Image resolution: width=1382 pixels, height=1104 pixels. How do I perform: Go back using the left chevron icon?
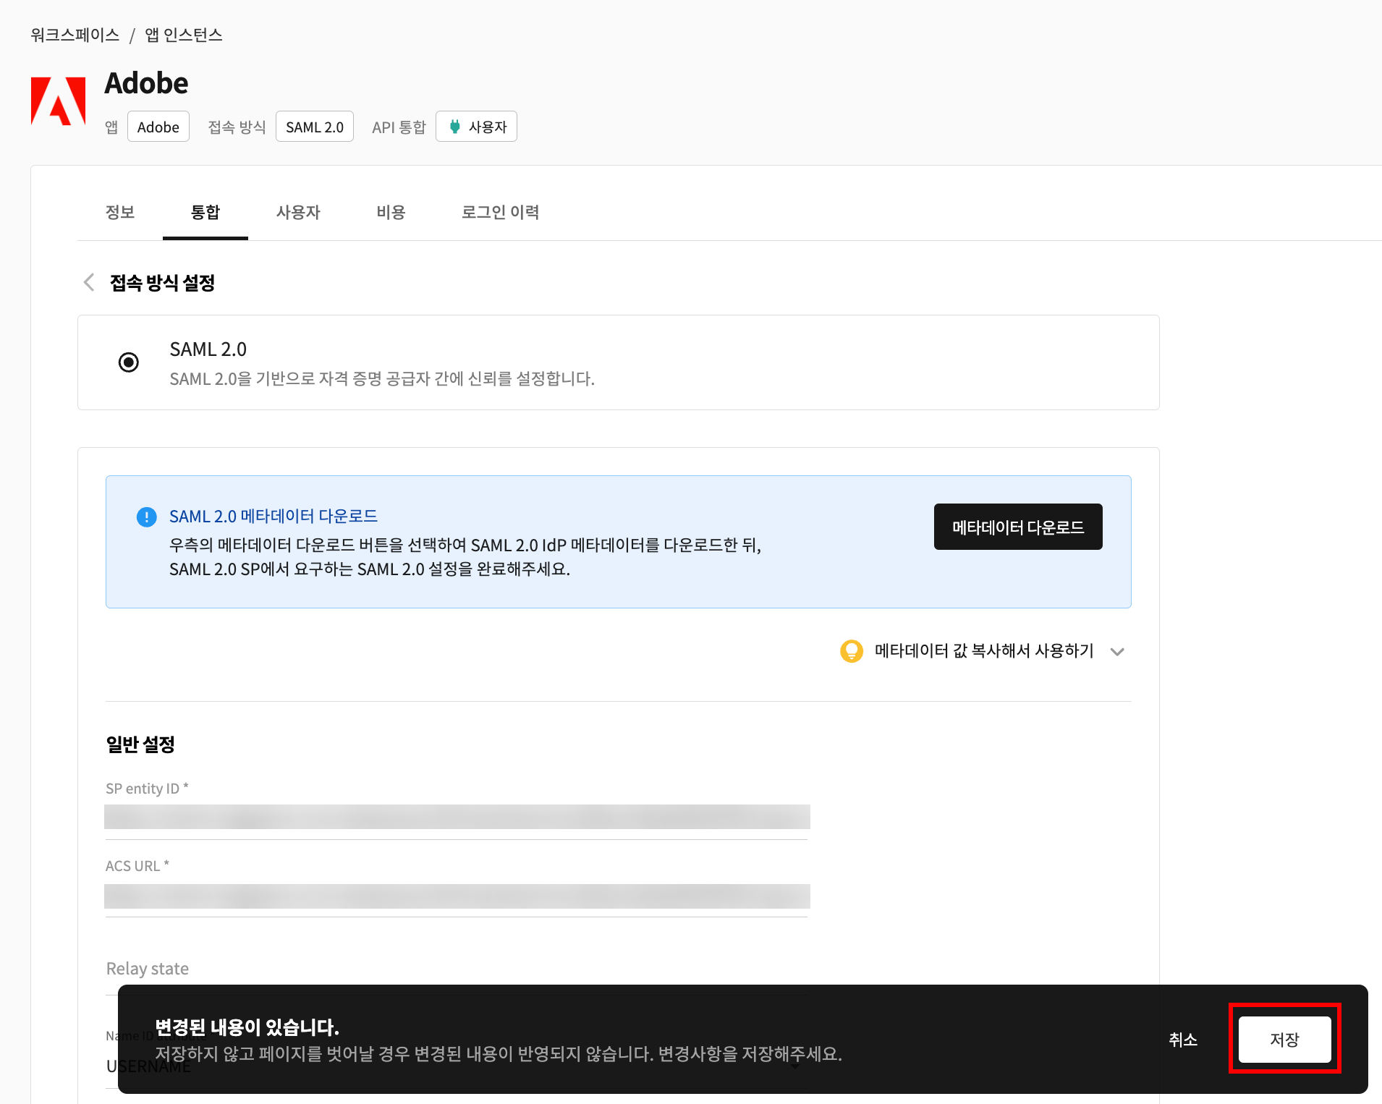pyautogui.click(x=89, y=282)
